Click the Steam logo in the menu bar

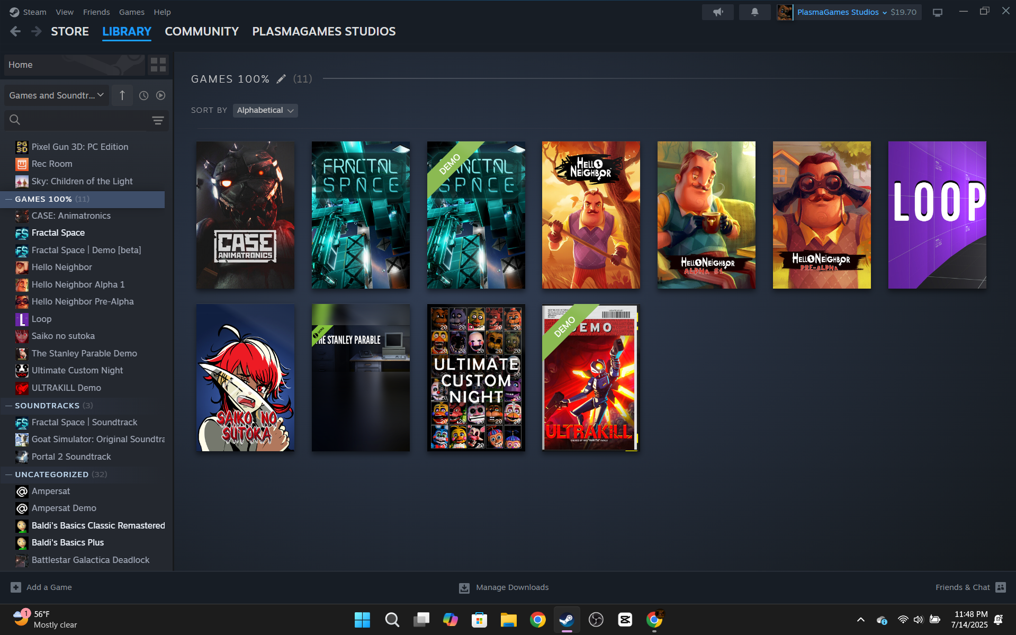point(14,12)
